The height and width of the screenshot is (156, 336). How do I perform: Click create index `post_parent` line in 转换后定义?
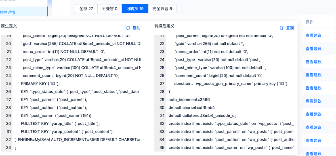[x=231, y=131]
